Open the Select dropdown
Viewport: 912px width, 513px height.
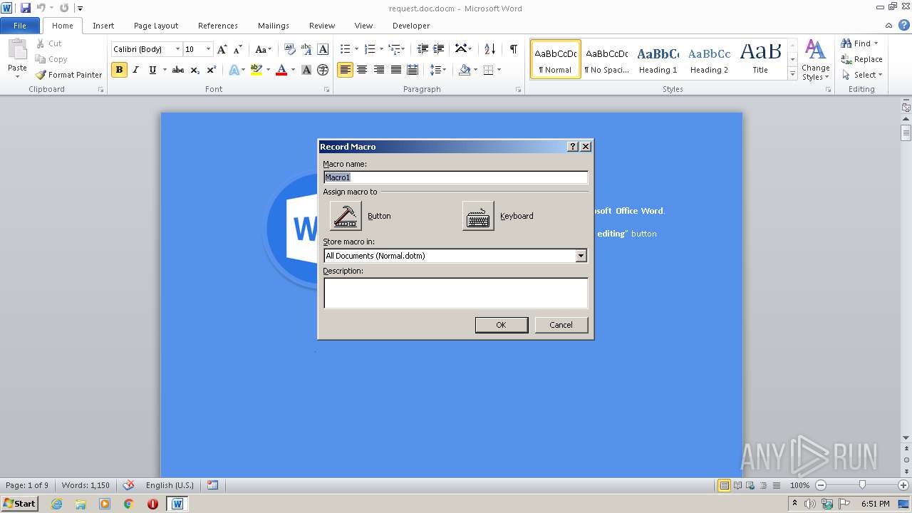pyautogui.click(x=862, y=75)
